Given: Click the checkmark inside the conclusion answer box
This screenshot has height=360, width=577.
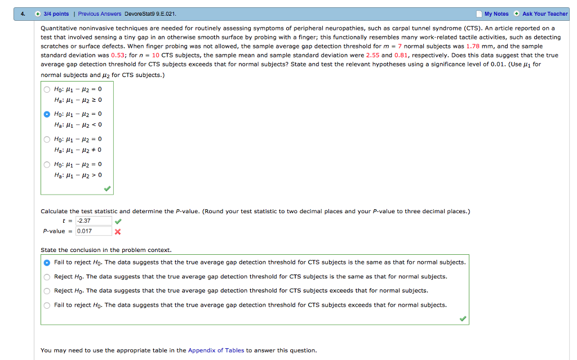Looking at the screenshot, I should click(x=463, y=317).
